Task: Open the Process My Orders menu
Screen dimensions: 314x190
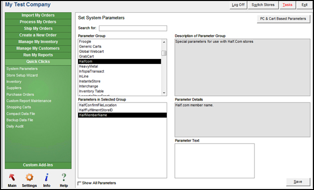Action: 38,22
